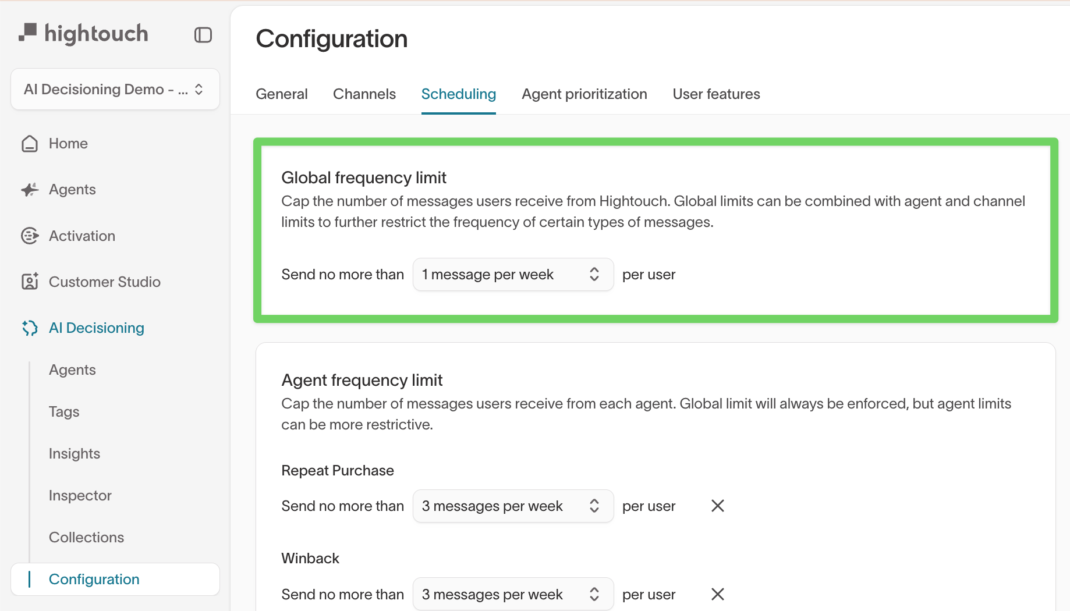The image size is (1070, 611).
Task: Open Insights under AI Decisioning
Action: point(75,454)
